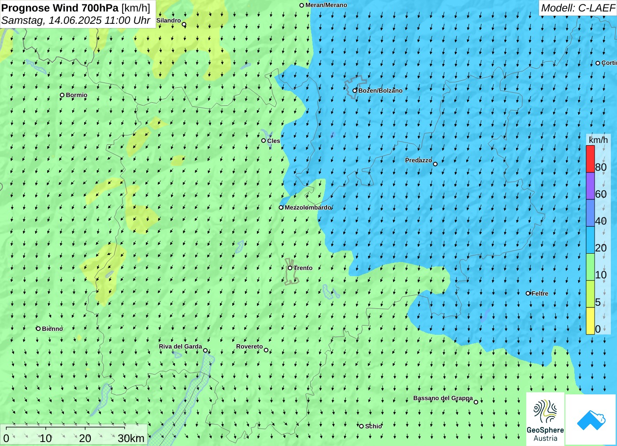The width and height of the screenshot is (617, 446).
Task: Click the 'Mezzolombardo' place name
Action: pos(308,207)
